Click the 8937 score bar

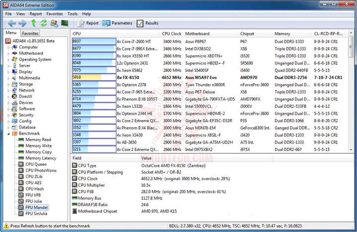coord(94,41)
